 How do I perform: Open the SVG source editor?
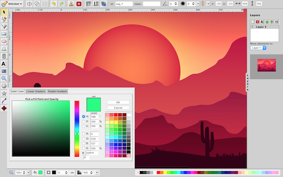tap(29, 4)
